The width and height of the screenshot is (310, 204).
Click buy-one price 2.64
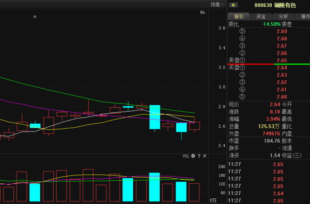[282, 67]
